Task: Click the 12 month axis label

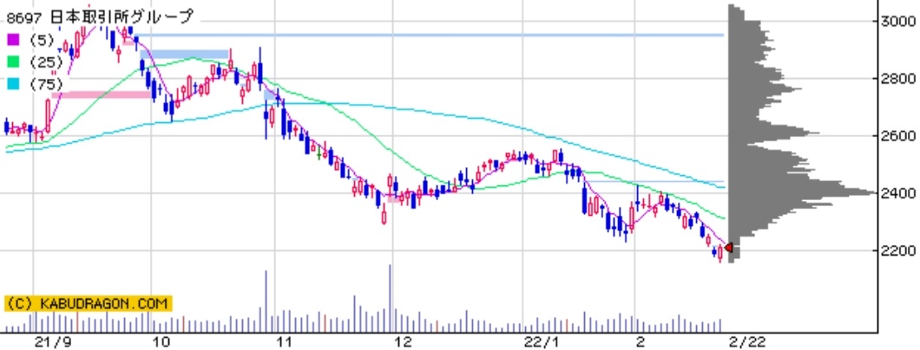Action: tap(404, 342)
